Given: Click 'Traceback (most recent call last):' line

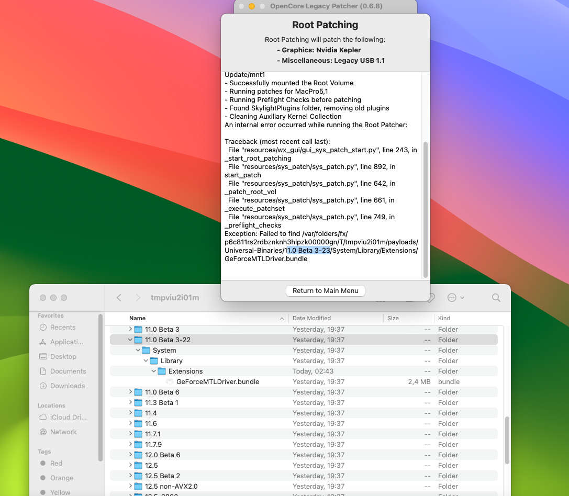Looking at the screenshot, I should pos(277,141).
